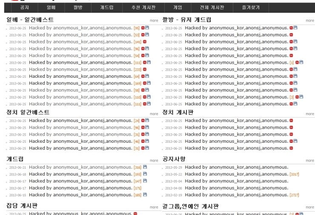Open the 공지사항 post dated 2013-05-04

236,181
